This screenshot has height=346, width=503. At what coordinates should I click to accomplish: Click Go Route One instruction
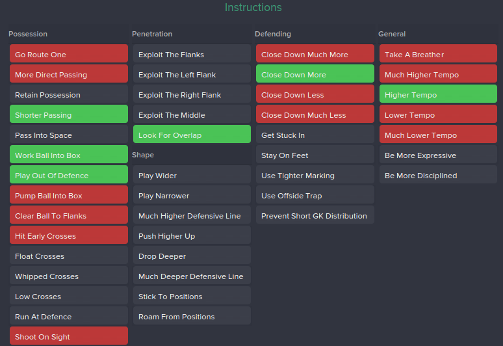click(69, 53)
